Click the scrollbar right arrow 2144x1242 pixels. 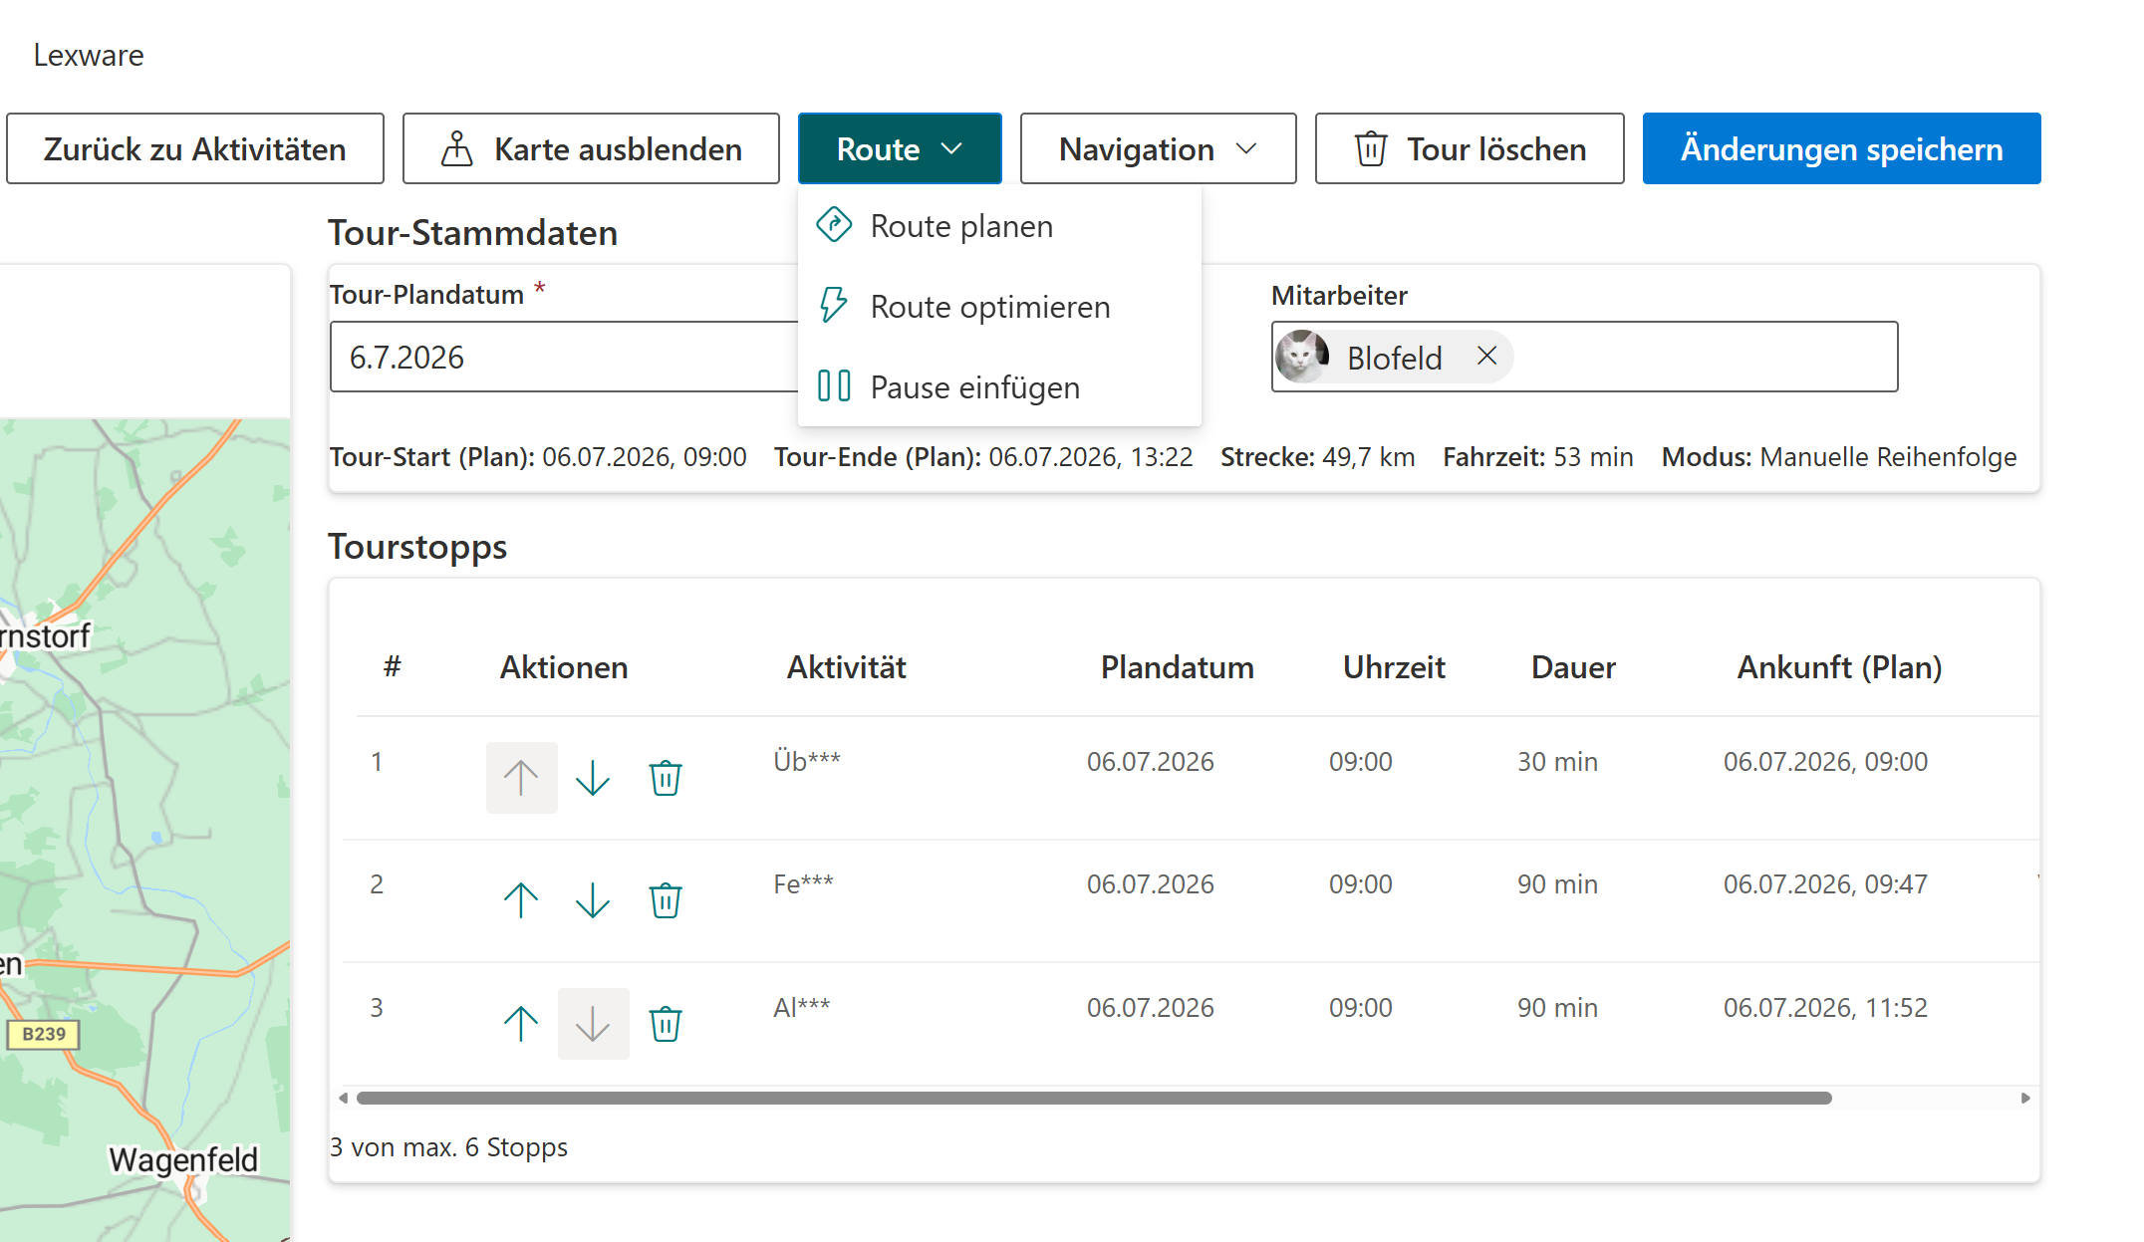[x=2025, y=1098]
